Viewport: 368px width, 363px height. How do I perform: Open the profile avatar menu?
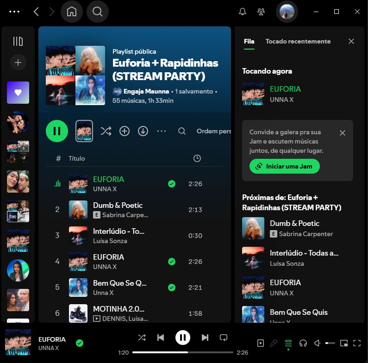[x=287, y=12]
